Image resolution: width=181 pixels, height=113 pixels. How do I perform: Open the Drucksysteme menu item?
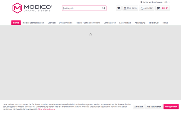click(x=66, y=23)
